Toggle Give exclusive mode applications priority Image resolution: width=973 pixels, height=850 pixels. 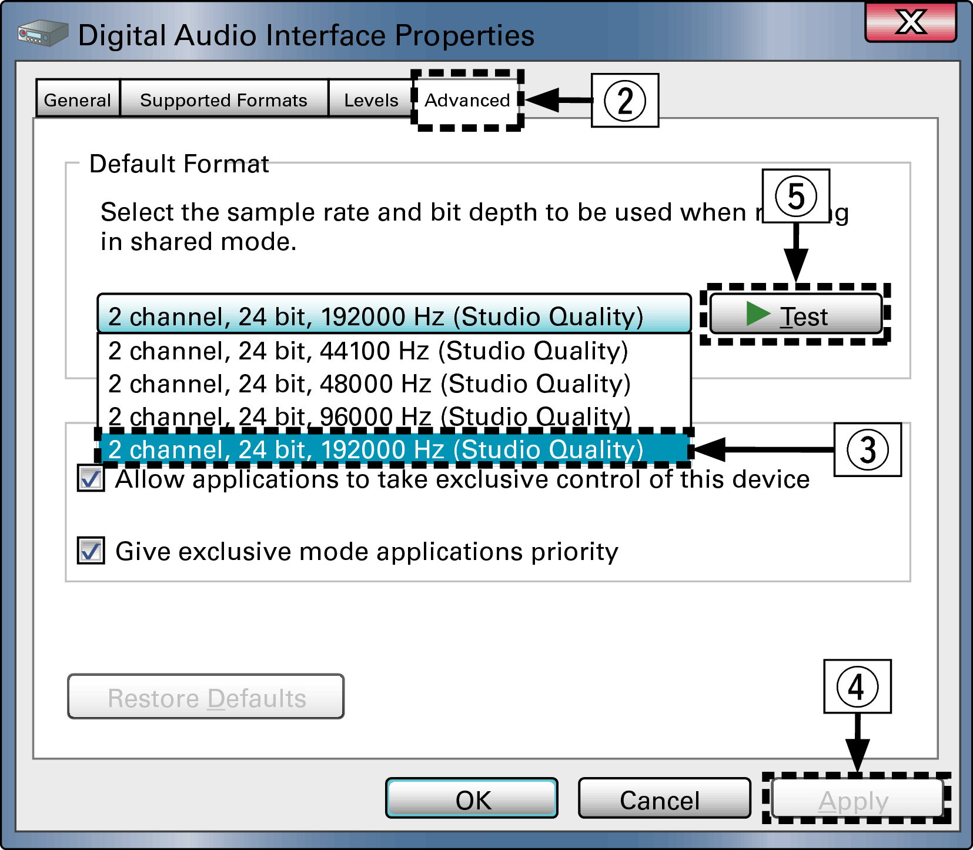tap(91, 551)
